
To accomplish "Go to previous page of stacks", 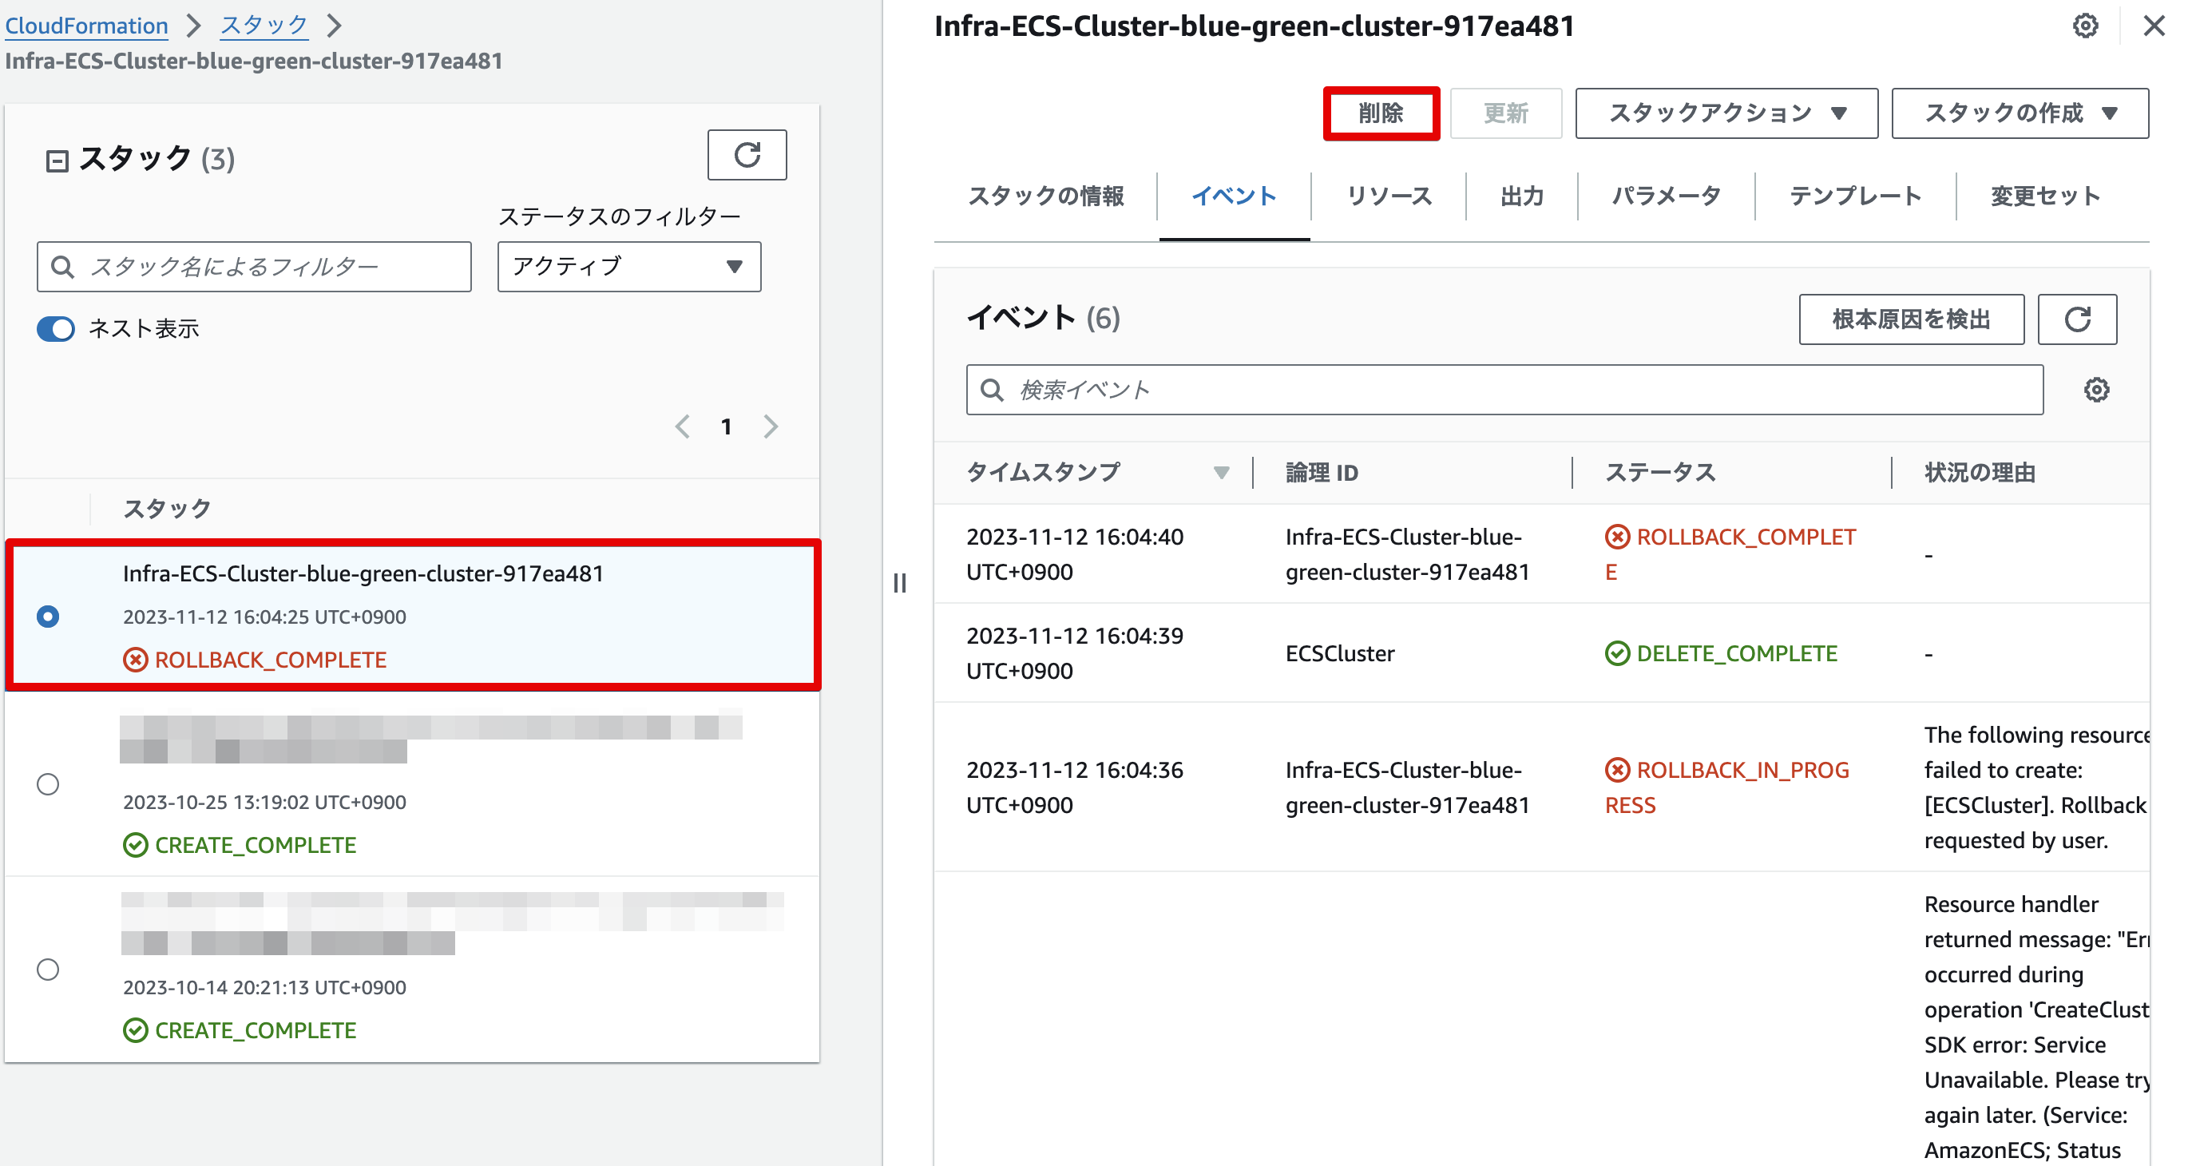I will point(682,426).
